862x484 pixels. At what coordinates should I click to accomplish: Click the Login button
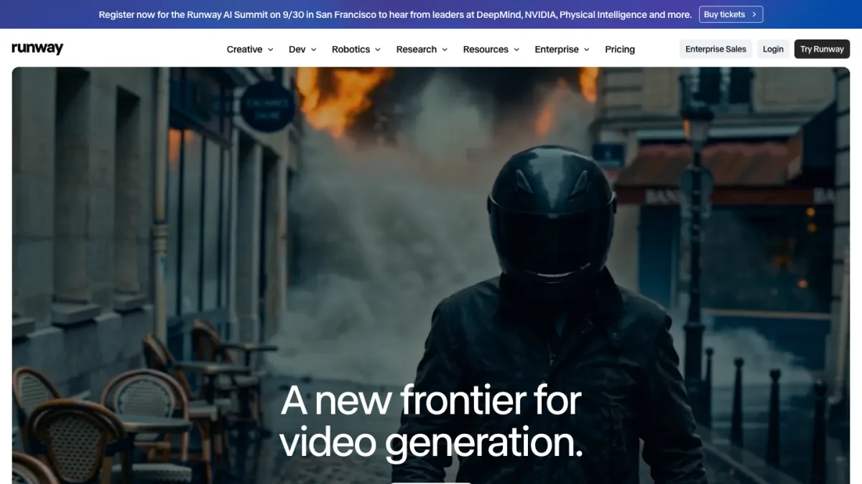pos(773,49)
